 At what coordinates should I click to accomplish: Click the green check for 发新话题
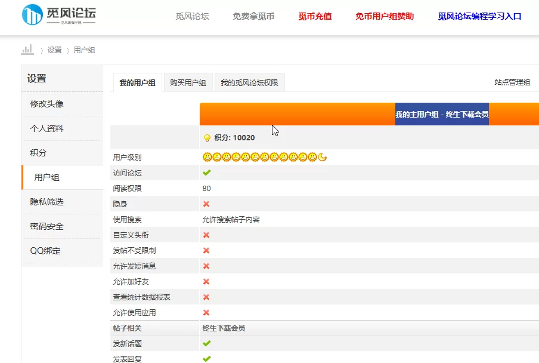[206, 343]
